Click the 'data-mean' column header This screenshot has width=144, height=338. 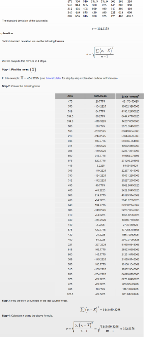click(x=100, y=96)
